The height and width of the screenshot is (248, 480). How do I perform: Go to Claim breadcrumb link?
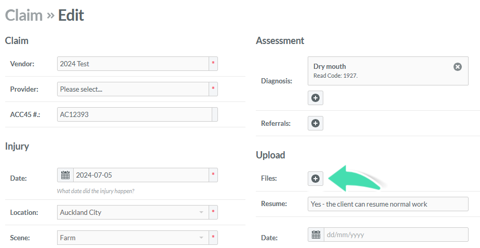tap(24, 15)
